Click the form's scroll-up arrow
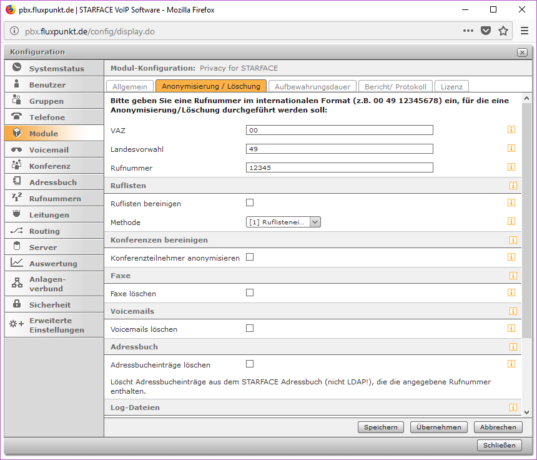Screen dimensions: 537x460 [527, 98]
